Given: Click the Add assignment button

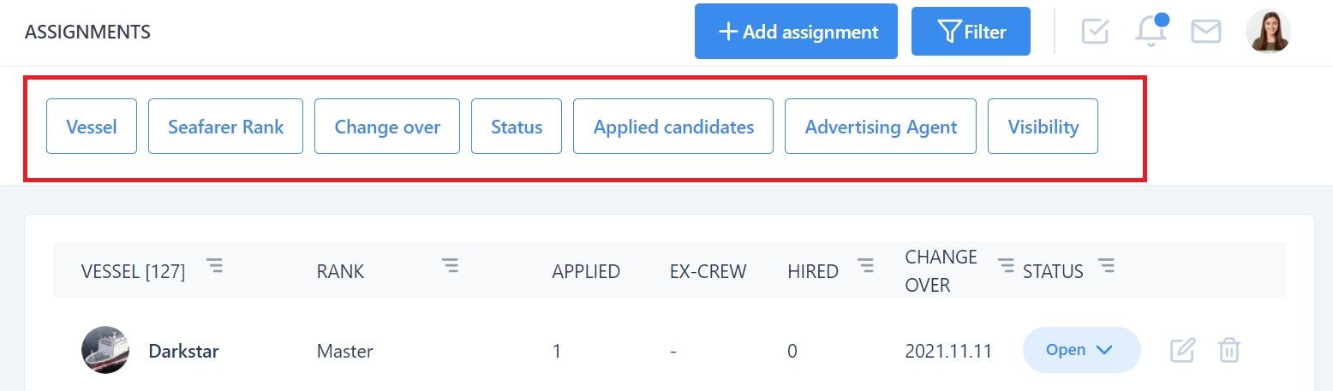Looking at the screenshot, I should tap(796, 32).
